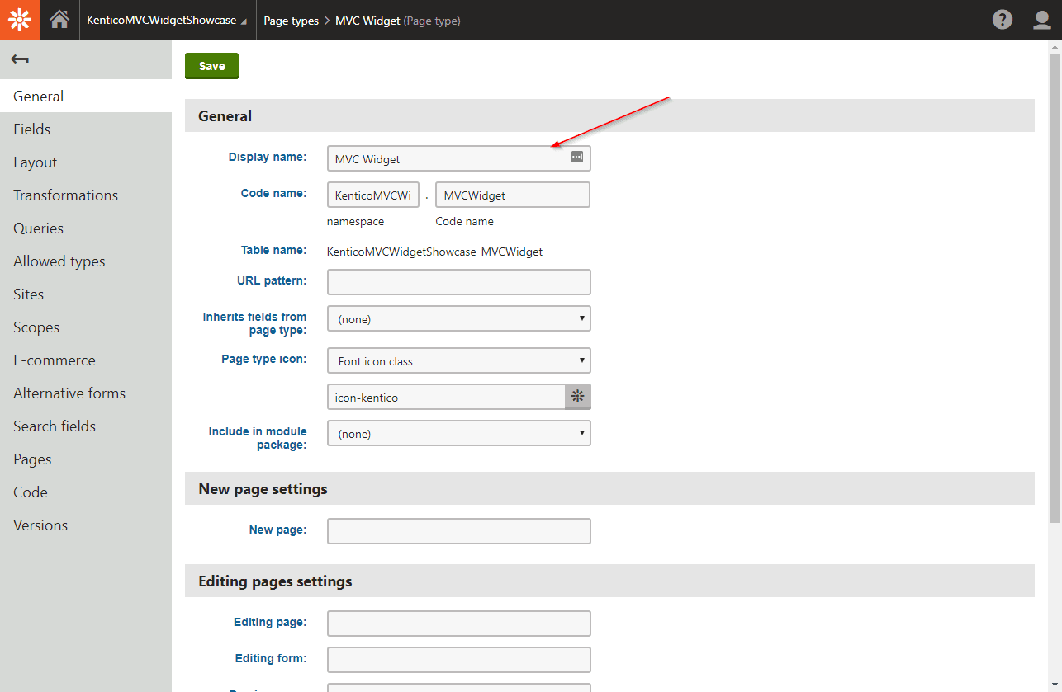Viewport: 1062px width, 692px height.
Task: Open the Queries tab
Action: 86,228
